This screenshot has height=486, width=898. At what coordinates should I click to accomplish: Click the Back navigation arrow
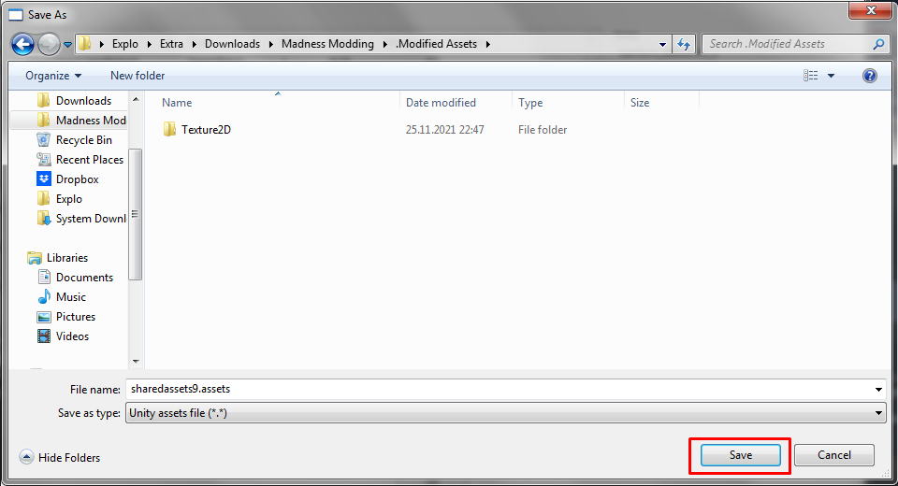[x=23, y=44]
